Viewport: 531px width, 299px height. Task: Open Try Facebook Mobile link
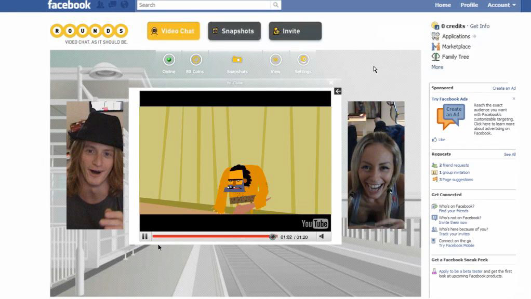point(457,246)
